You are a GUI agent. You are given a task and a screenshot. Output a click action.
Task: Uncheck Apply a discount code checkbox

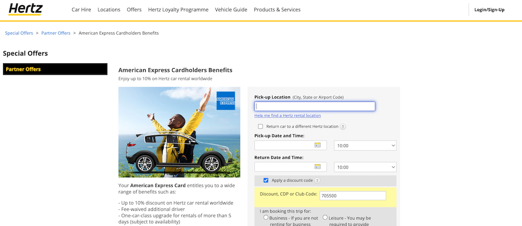point(266,180)
